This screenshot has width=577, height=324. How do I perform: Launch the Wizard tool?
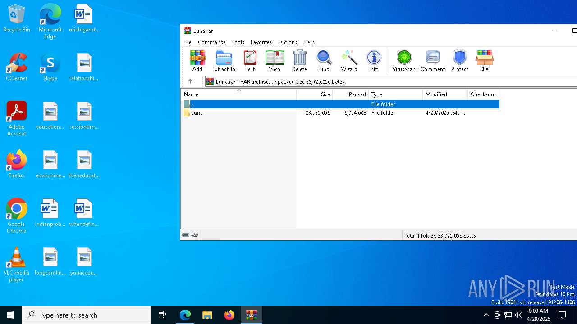(x=349, y=61)
